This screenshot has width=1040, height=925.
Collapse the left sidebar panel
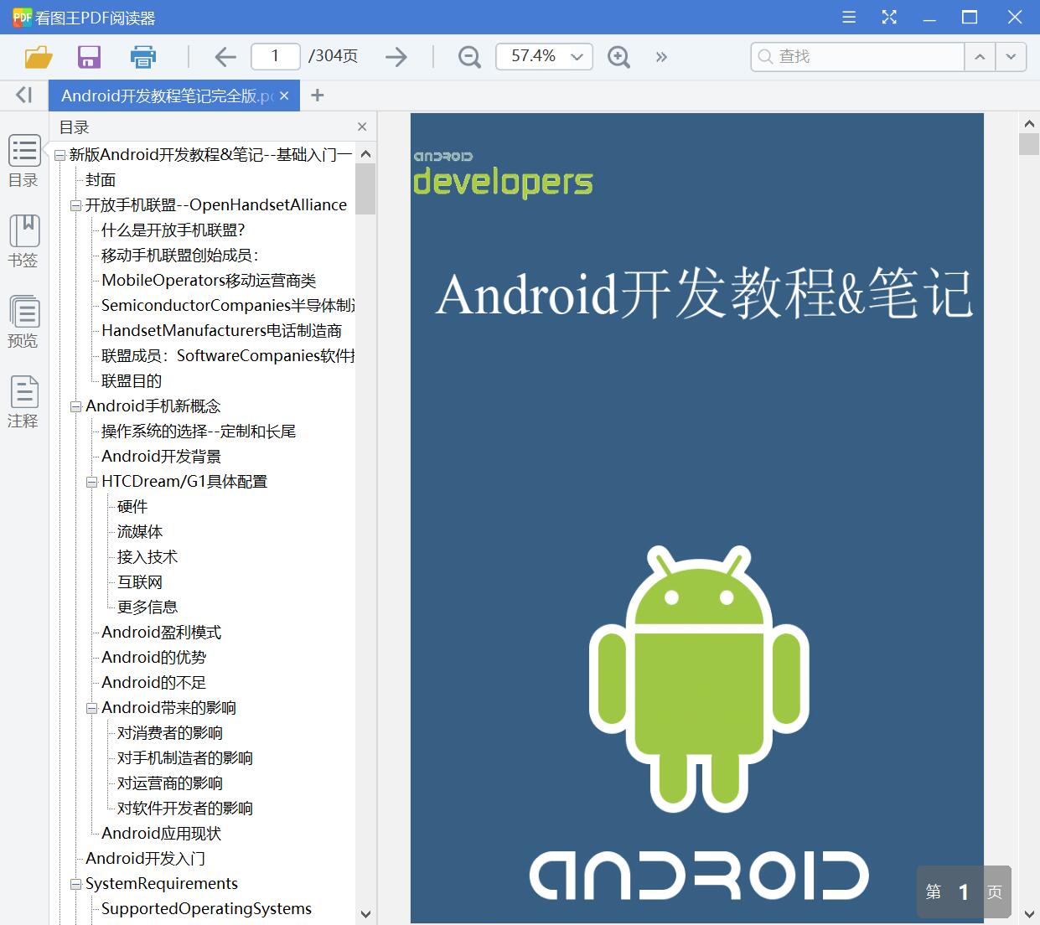[x=23, y=95]
